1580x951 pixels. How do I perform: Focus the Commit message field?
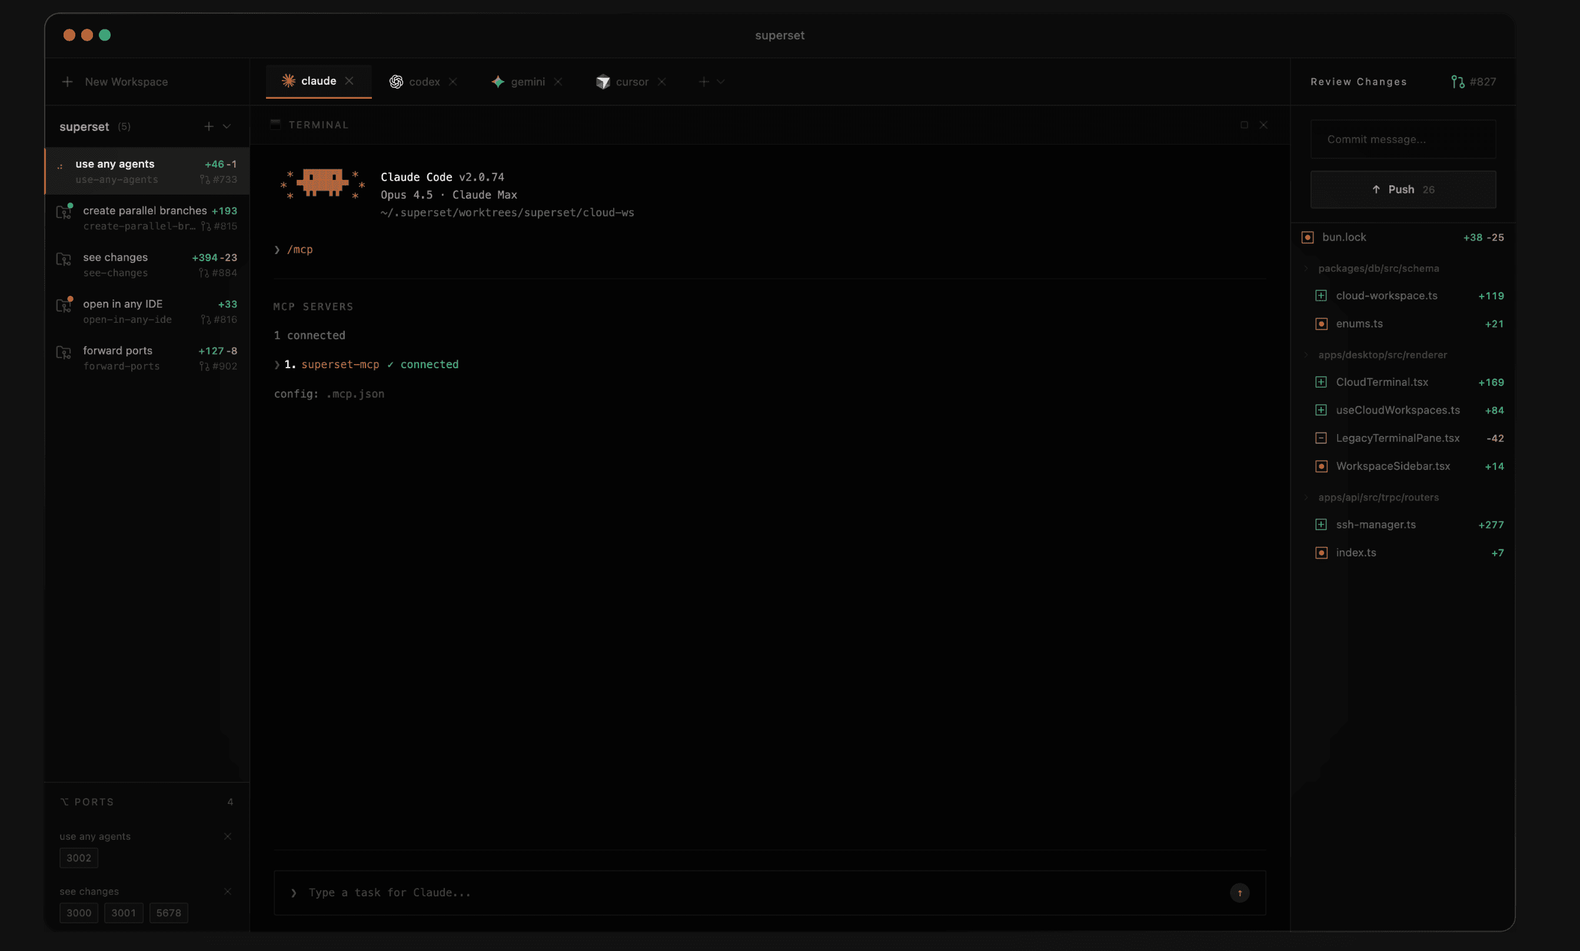point(1403,139)
